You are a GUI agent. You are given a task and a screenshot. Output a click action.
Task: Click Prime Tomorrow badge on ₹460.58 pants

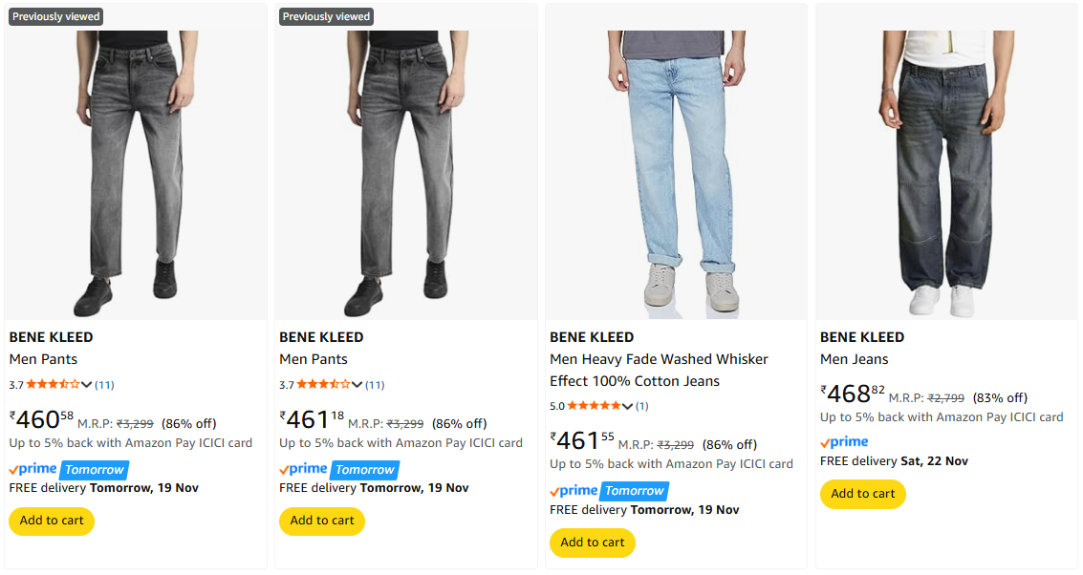(69, 470)
